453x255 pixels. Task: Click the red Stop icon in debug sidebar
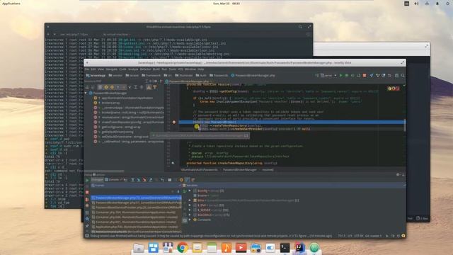pyautogui.click(x=87, y=192)
